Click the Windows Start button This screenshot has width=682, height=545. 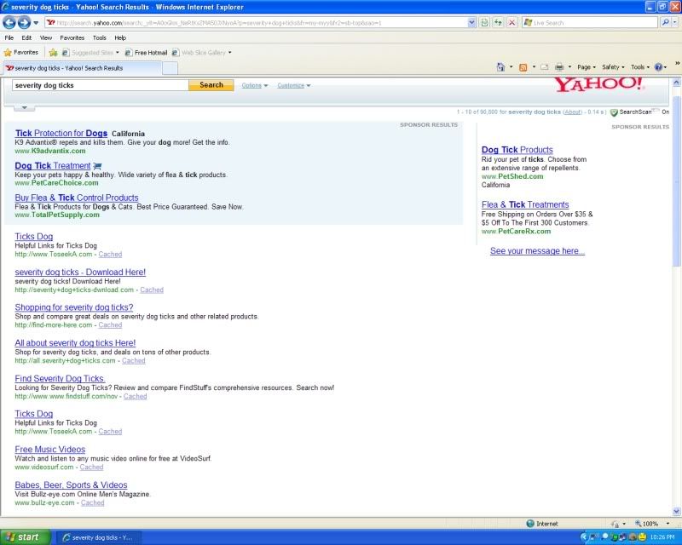(x=26, y=537)
